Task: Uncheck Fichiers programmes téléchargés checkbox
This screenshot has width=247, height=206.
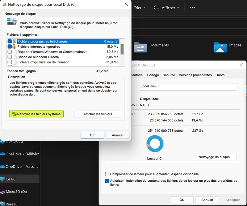Action: tap(10, 42)
